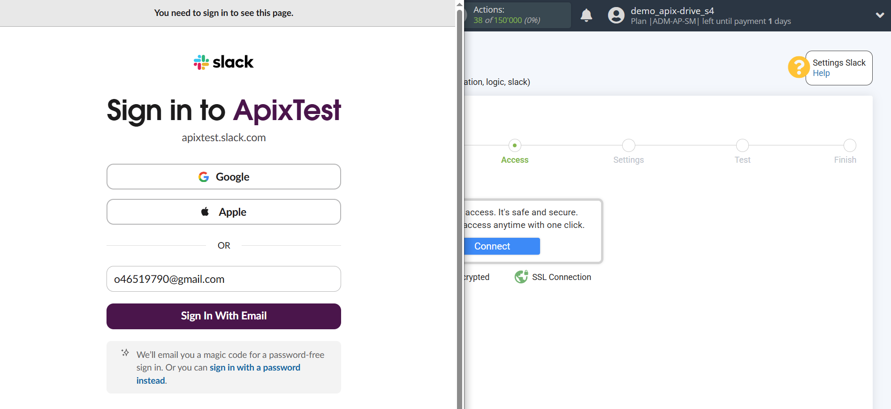Click the Settings Slack tooltip title
Screen dimensions: 891x409
839,63
